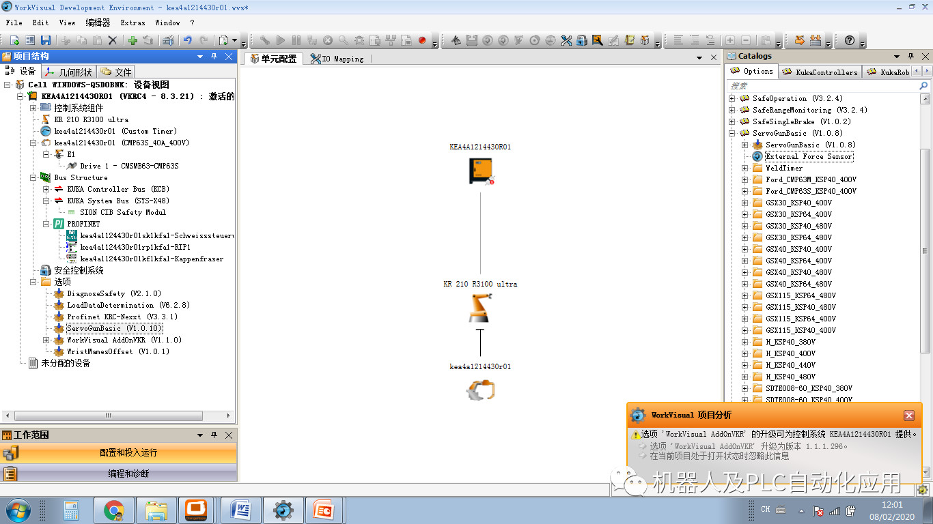Image resolution: width=933 pixels, height=524 pixels.
Task: Click the orange magnifier search icon
Action: click(x=598, y=40)
